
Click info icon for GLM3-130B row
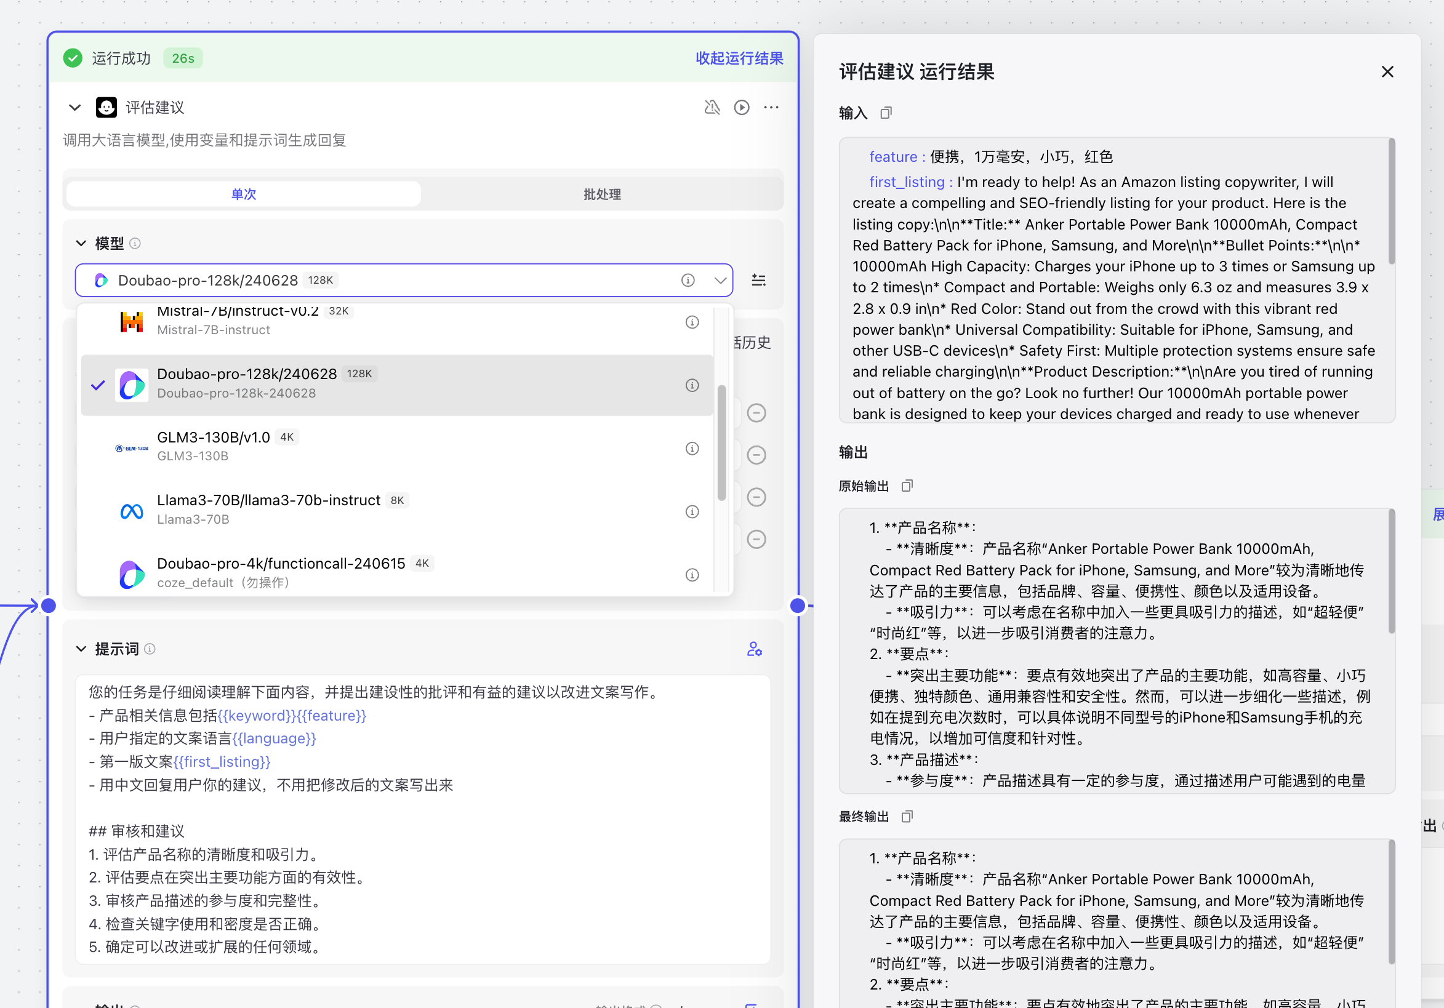pyautogui.click(x=692, y=449)
